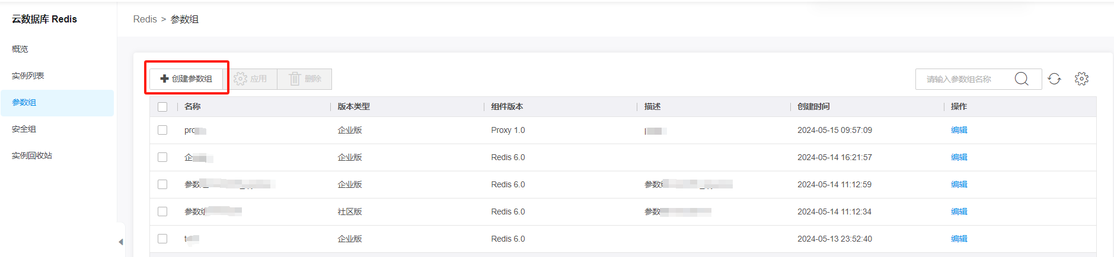Viewport: 1114px width, 257px height.
Task: Go to 实例列表 in sidebar
Action: click(x=28, y=76)
